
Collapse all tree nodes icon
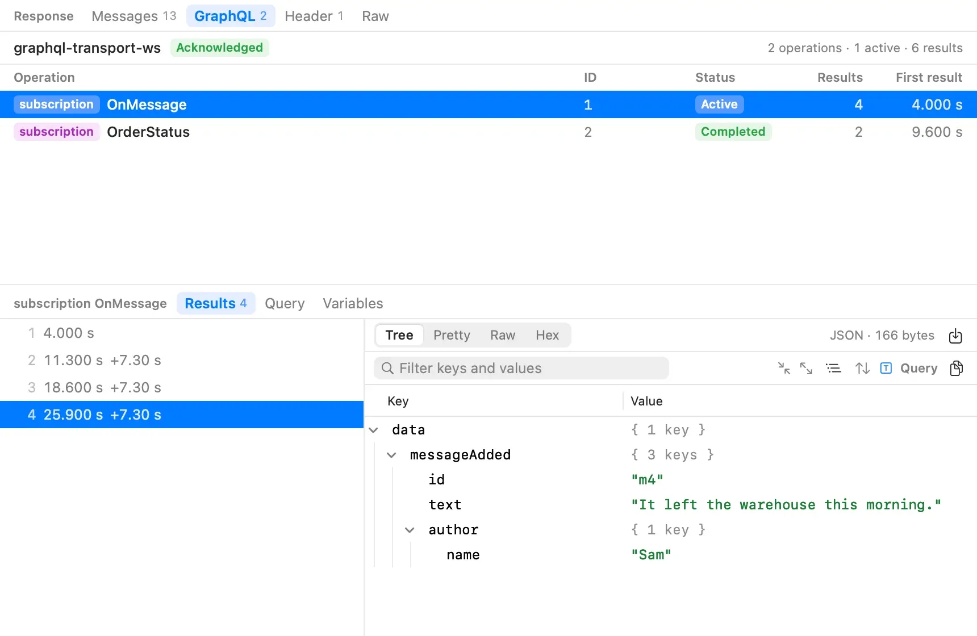784,368
